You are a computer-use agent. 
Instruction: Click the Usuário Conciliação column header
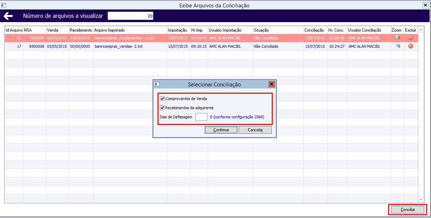[369, 30]
